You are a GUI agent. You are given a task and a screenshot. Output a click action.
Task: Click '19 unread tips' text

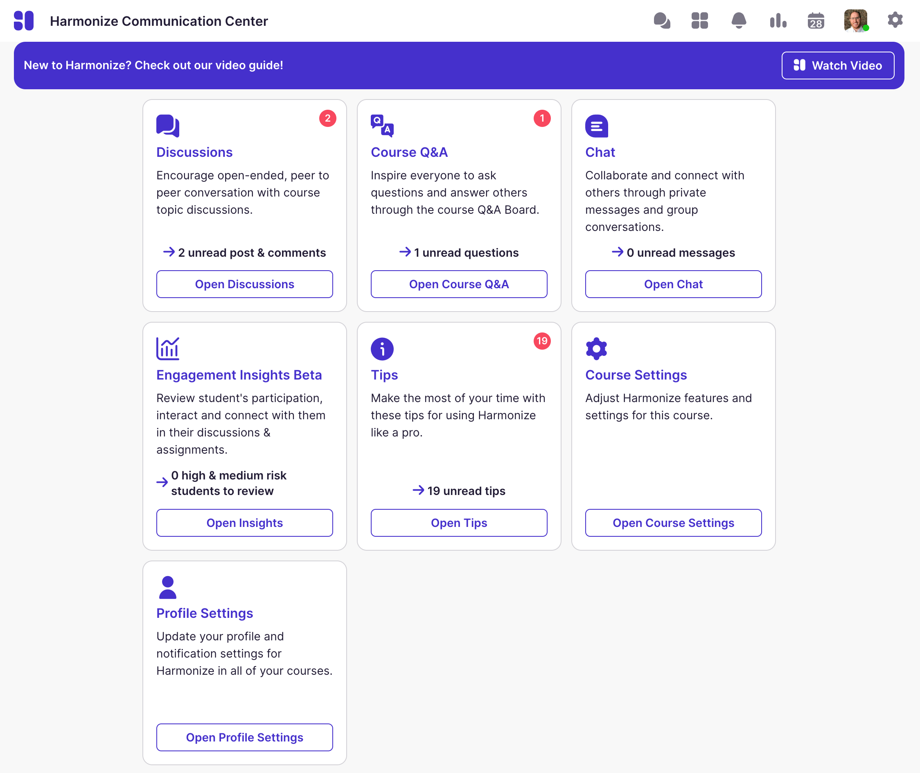pyautogui.click(x=467, y=491)
